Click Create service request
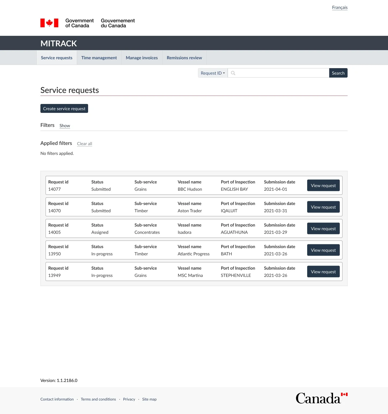This screenshot has width=388, height=414. tap(64, 109)
